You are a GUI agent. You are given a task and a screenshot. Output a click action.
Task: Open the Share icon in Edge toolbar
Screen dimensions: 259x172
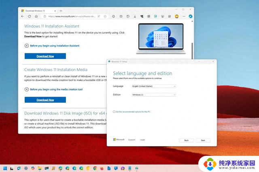point(170,16)
